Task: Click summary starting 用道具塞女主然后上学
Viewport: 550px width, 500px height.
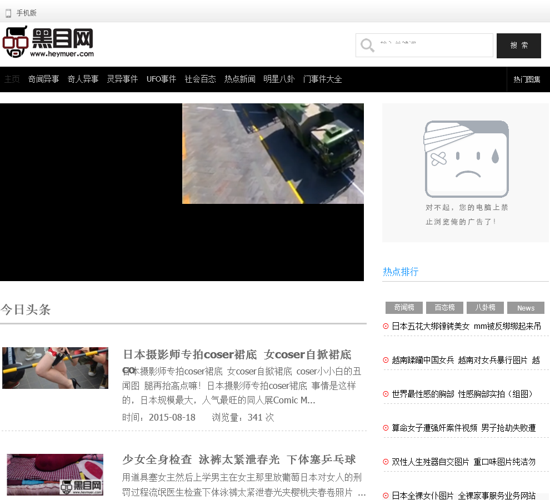Action: click(244, 485)
